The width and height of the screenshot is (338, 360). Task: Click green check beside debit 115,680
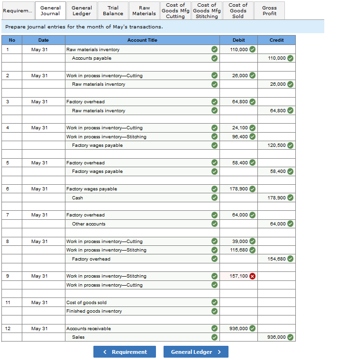click(252, 250)
